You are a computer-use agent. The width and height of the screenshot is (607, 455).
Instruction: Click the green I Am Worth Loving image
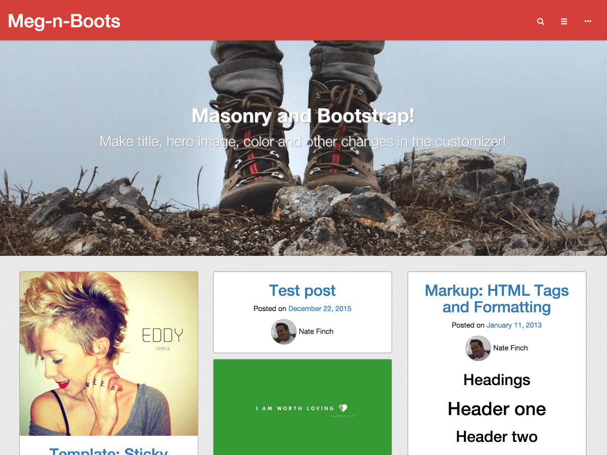302,407
